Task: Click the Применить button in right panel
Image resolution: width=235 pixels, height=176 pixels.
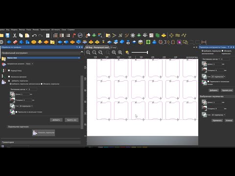Action: [x=217, y=120]
